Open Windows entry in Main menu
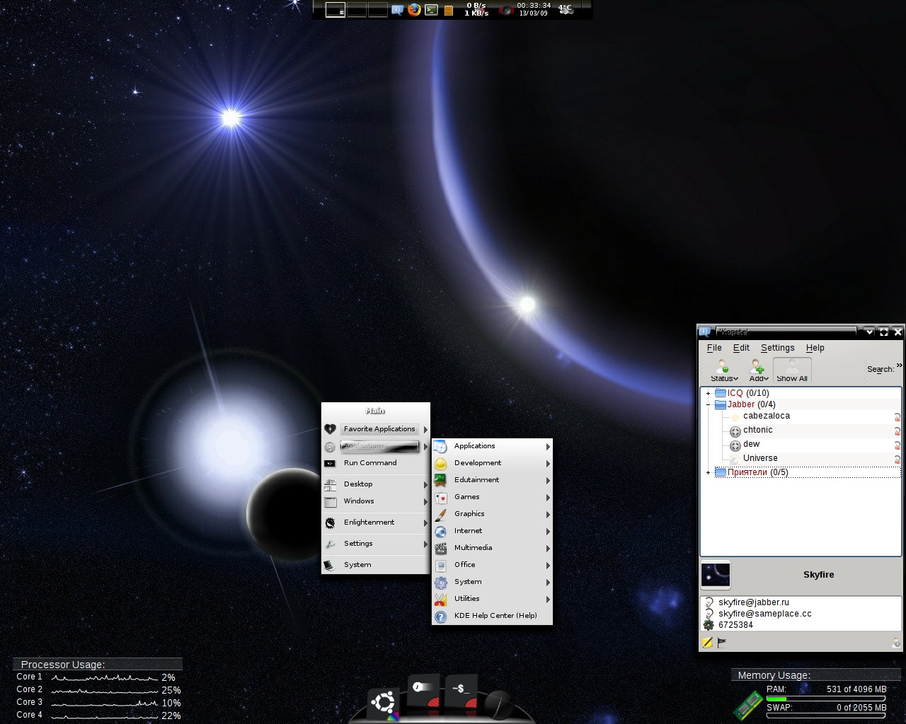This screenshot has width=906, height=724. pos(376,501)
